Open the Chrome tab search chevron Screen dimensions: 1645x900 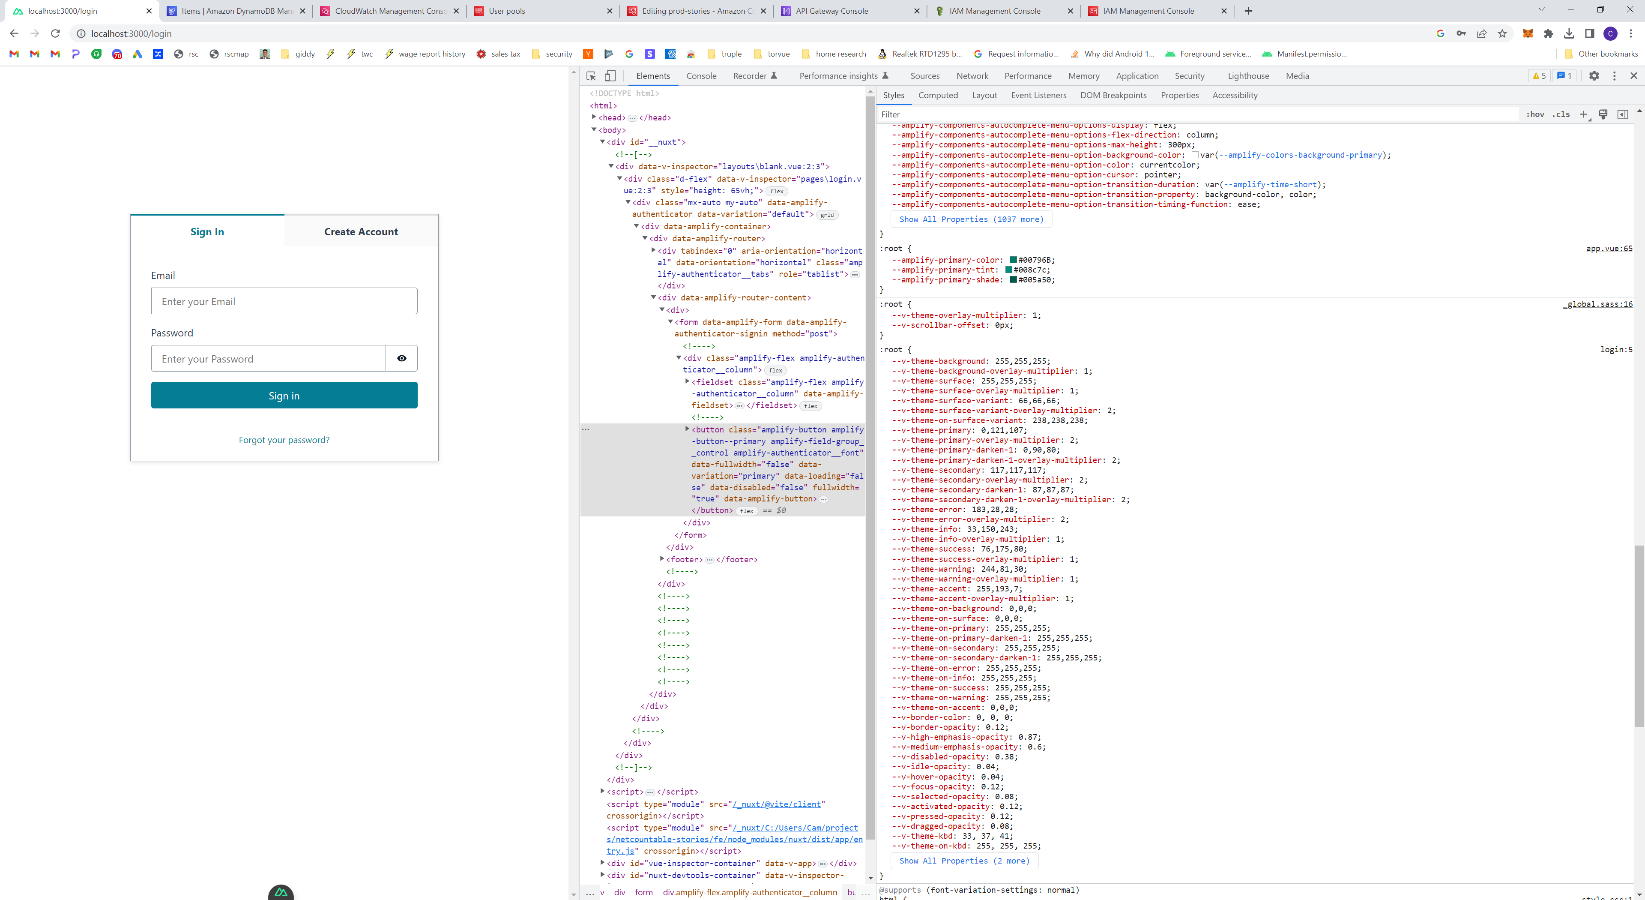(1542, 10)
